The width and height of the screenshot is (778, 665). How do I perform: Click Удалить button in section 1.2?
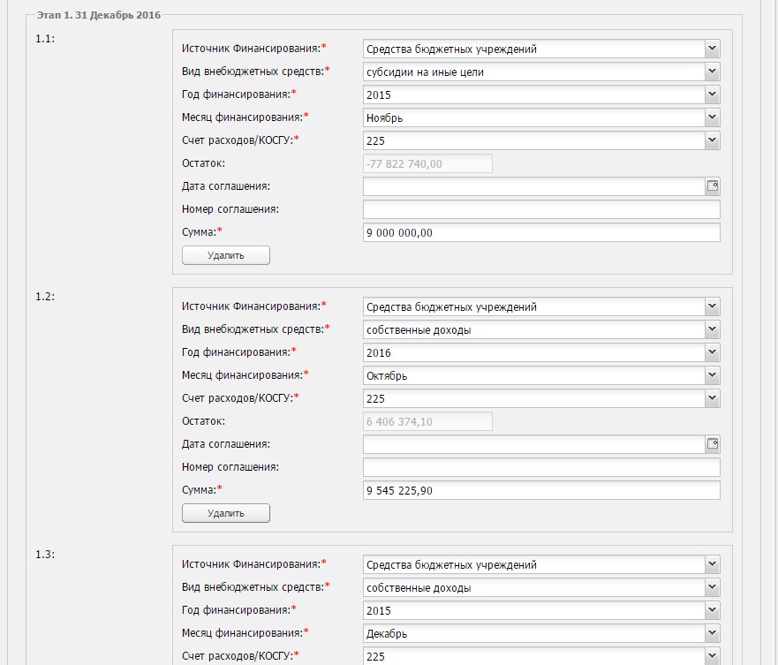(x=226, y=513)
